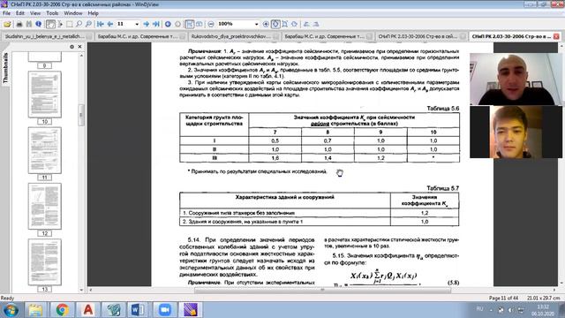This screenshot has width=565, height=318.
Task: Click the thumbnails scroll up arrow
Action: click(81, 55)
